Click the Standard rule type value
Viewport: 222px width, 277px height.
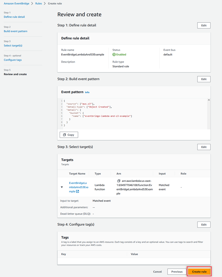click(121, 67)
